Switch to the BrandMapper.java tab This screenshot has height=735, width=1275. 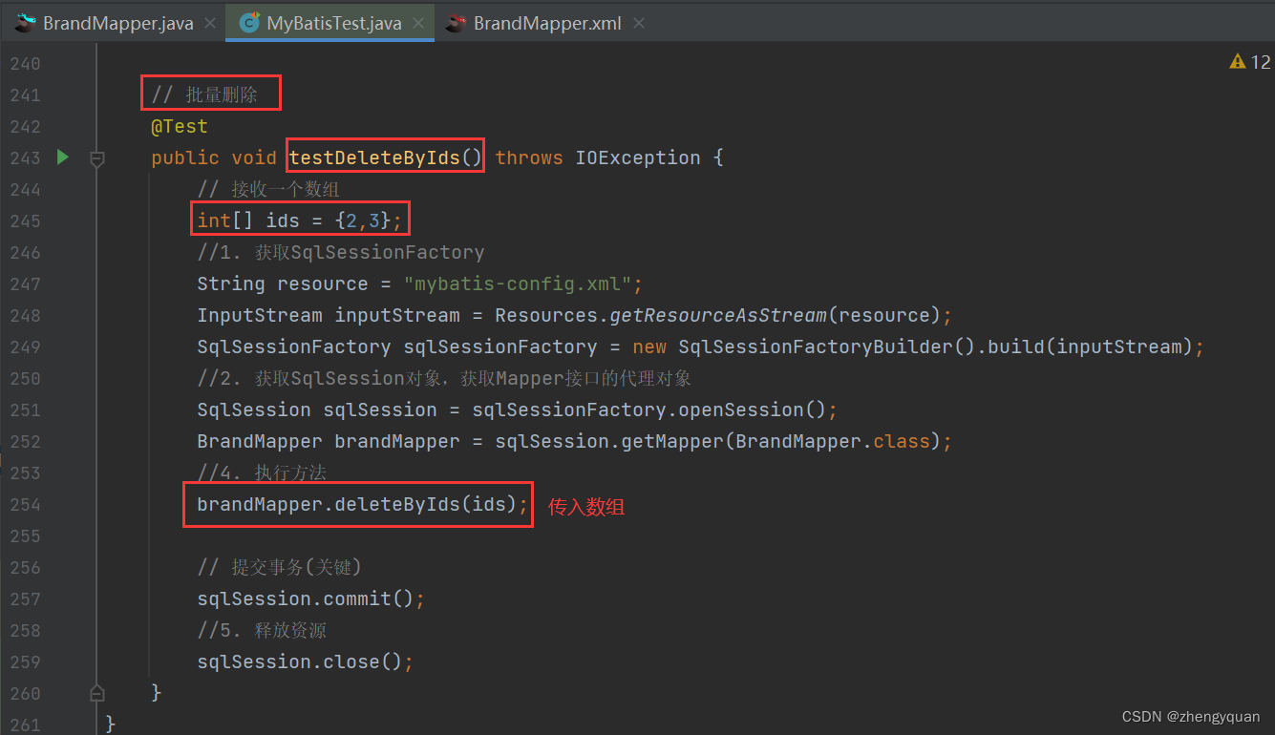point(117,23)
